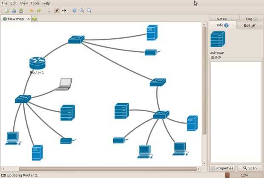Viewport: 264px width, 178px height.
Task: Add a new map with green plus
Action: pyautogui.click(x=34, y=19)
